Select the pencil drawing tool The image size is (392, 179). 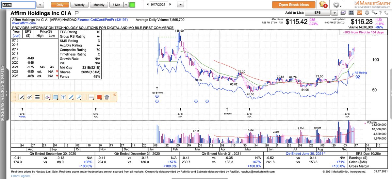(x=21, y=97)
